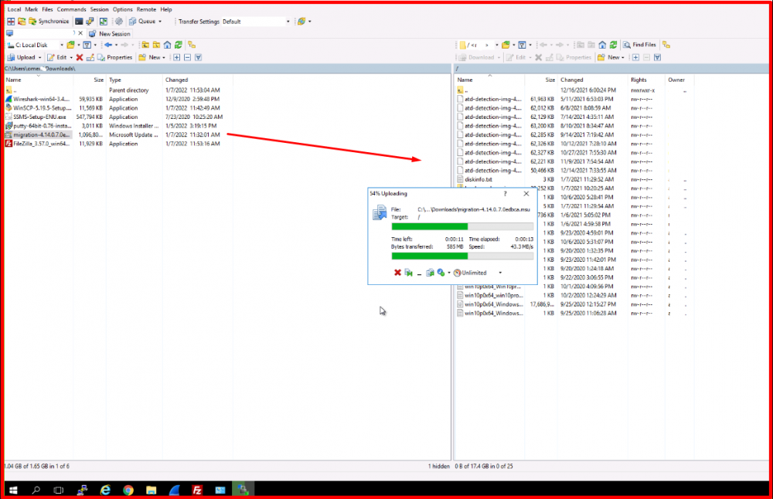Expand the C: Local Disk drive dropdown
Viewport: 773px width, 499px height.
(x=62, y=45)
